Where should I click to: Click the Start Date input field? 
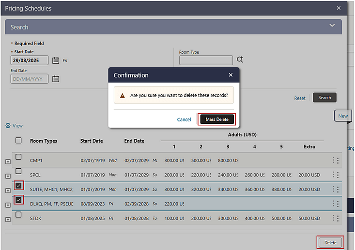pos(30,60)
